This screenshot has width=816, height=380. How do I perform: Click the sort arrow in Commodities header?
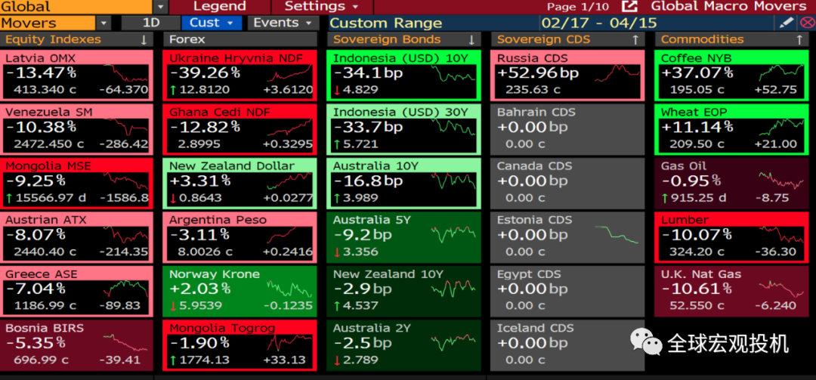point(799,39)
